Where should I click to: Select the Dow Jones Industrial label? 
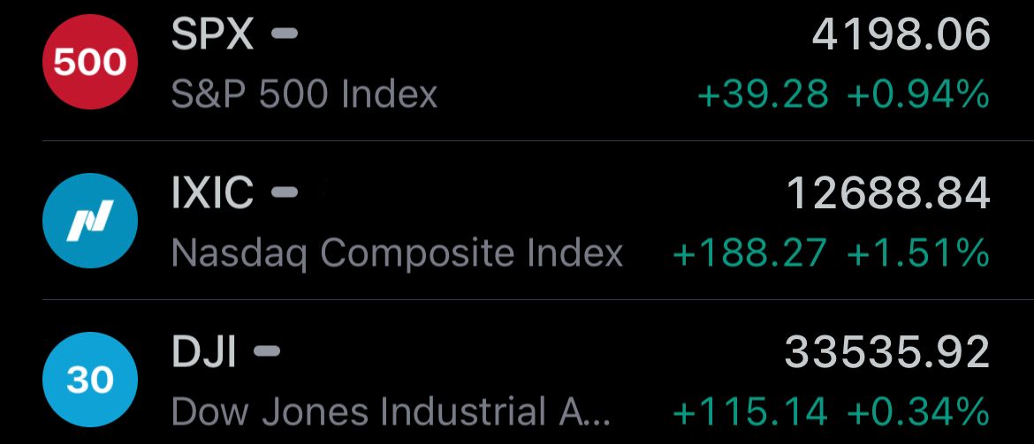(x=391, y=411)
